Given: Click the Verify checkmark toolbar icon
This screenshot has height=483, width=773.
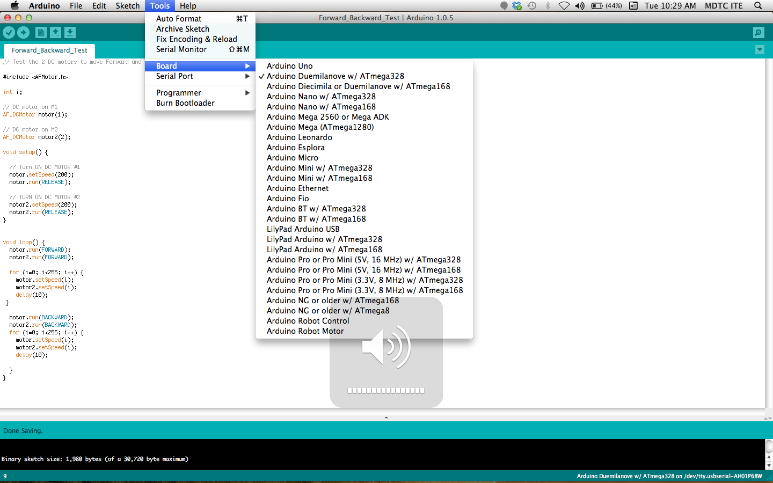Looking at the screenshot, I should tap(9, 33).
